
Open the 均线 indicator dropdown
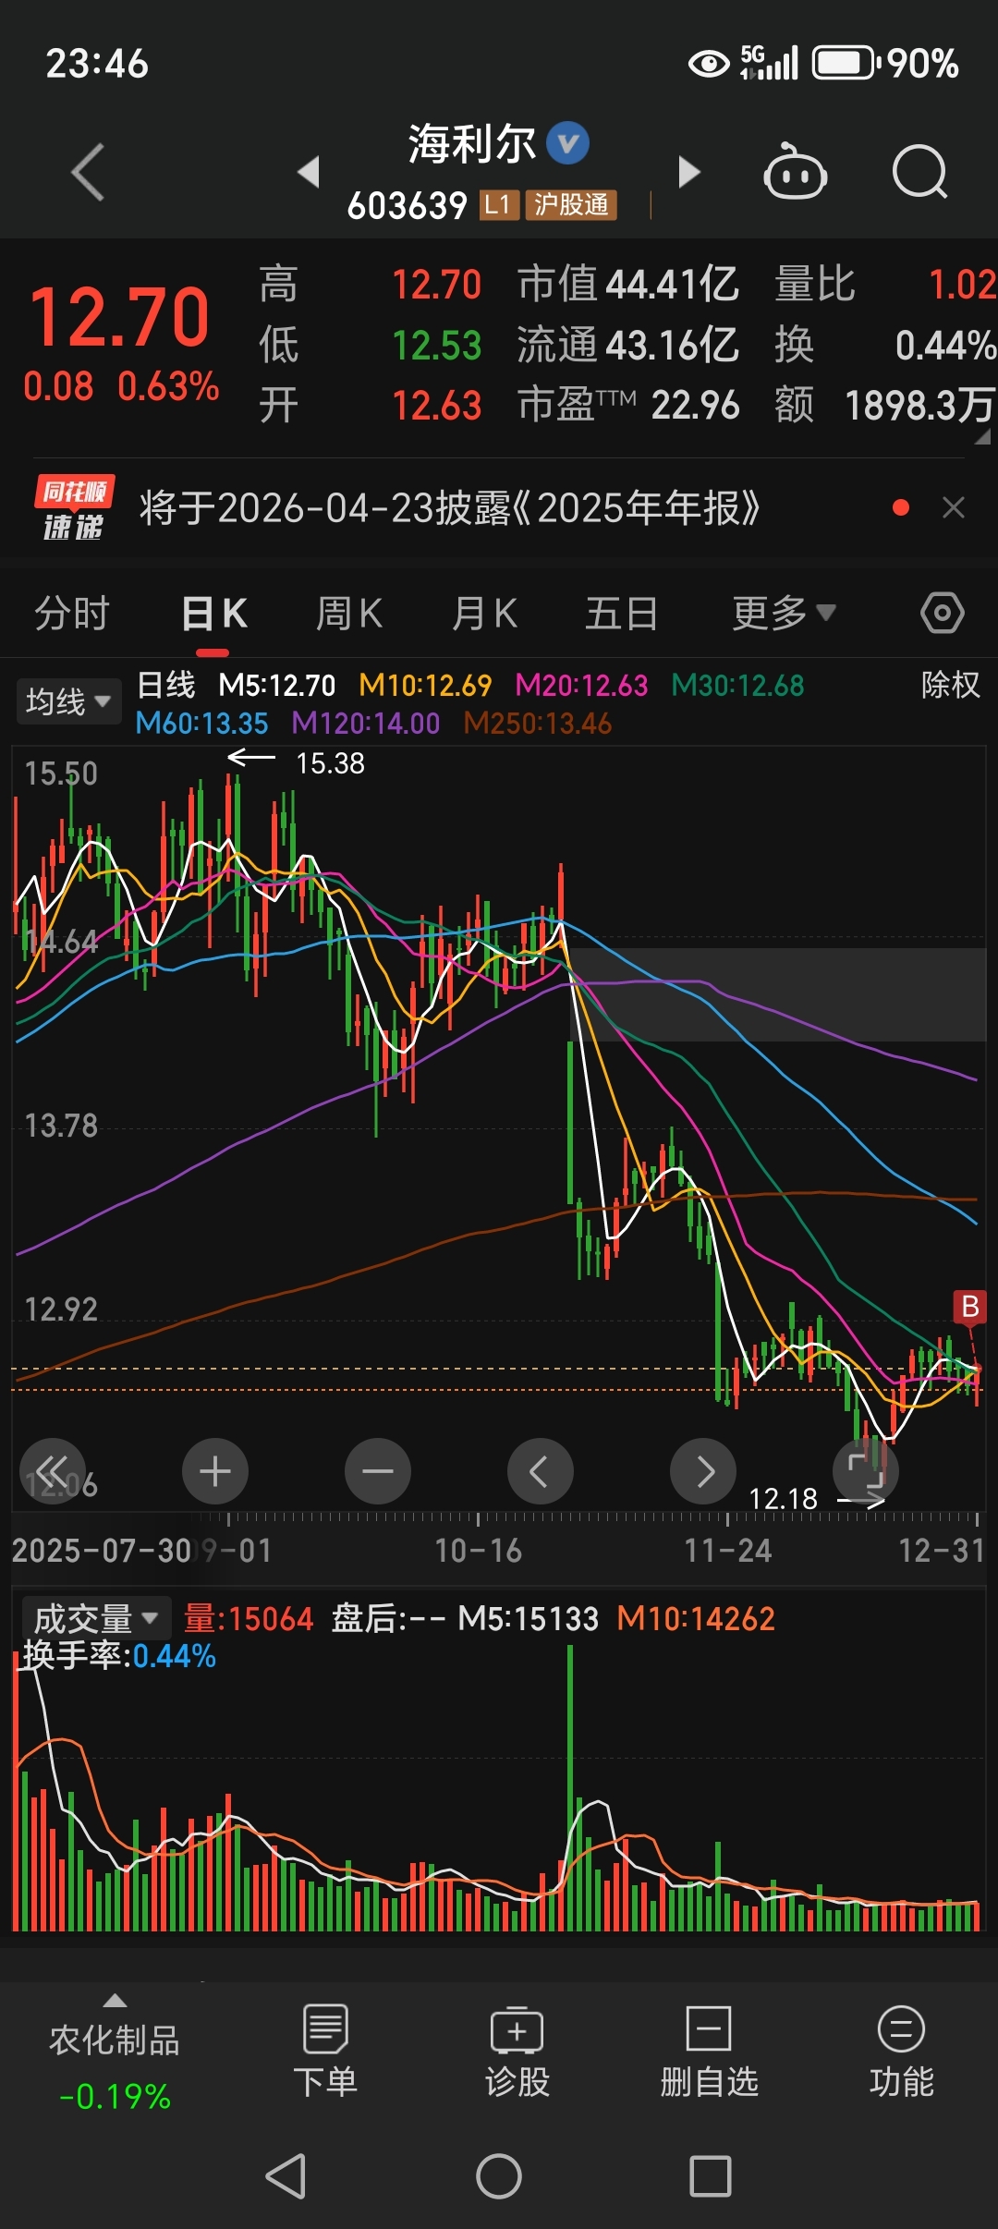[x=68, y=701]
